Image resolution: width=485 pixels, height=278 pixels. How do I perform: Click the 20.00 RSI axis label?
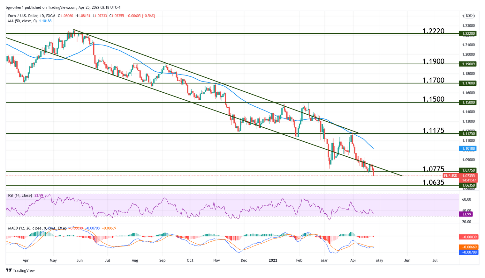[x=467, y=222]
